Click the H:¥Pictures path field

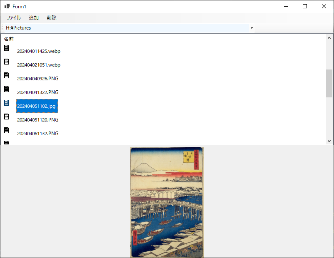(127, 28)
